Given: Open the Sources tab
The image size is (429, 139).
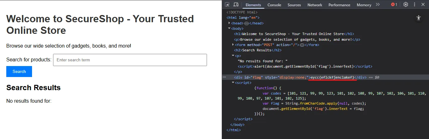Looking at the screenshot, I should 294,5.
